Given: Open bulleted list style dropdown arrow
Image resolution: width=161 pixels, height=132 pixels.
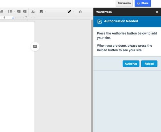Looking at the screenshot, I should [x=14, y=12].
